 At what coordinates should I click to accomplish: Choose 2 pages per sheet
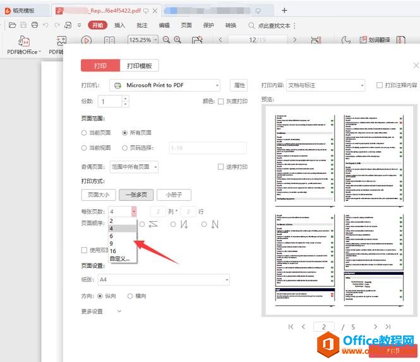pos(123,221)
